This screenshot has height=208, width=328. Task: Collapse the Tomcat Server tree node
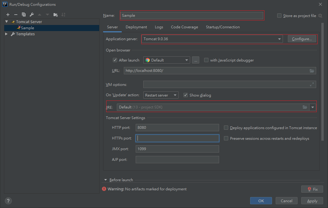pos(7,22)
